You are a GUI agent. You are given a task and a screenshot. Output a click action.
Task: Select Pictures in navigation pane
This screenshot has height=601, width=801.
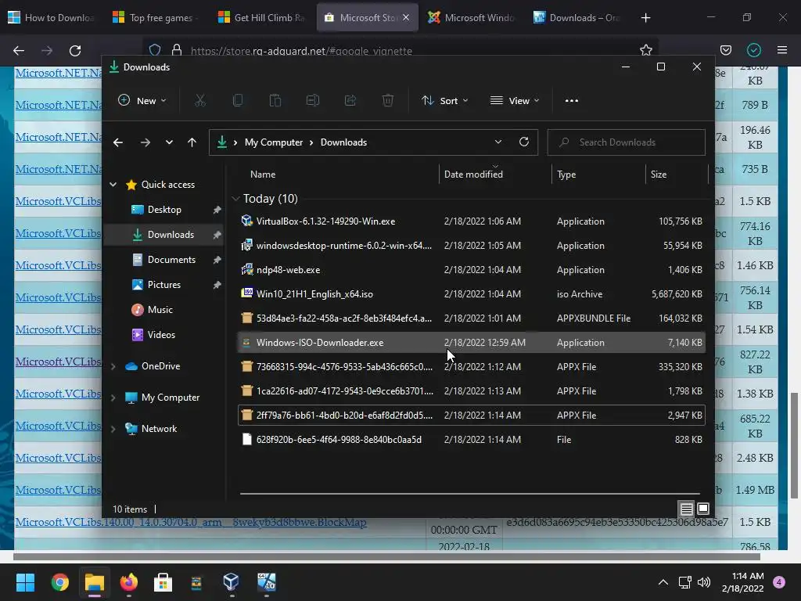point(164,285)
